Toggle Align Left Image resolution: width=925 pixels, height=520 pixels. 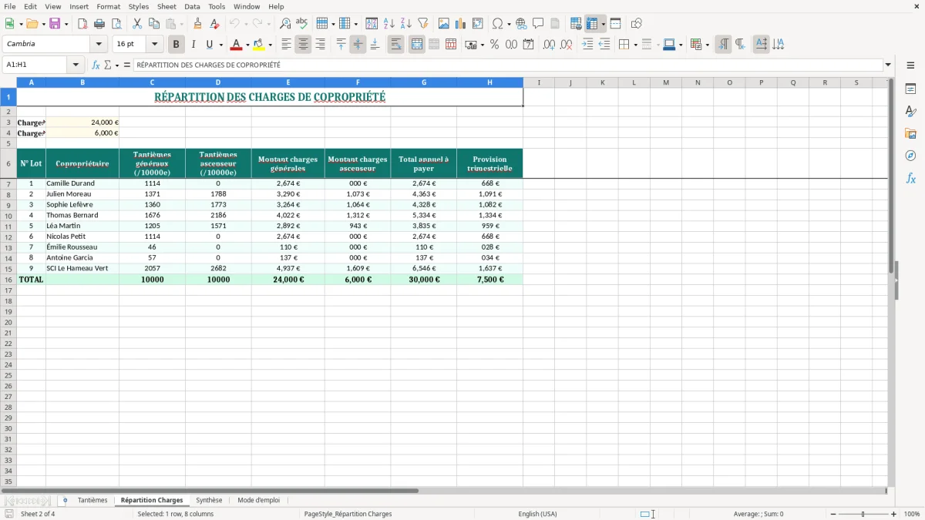point(286,45)
